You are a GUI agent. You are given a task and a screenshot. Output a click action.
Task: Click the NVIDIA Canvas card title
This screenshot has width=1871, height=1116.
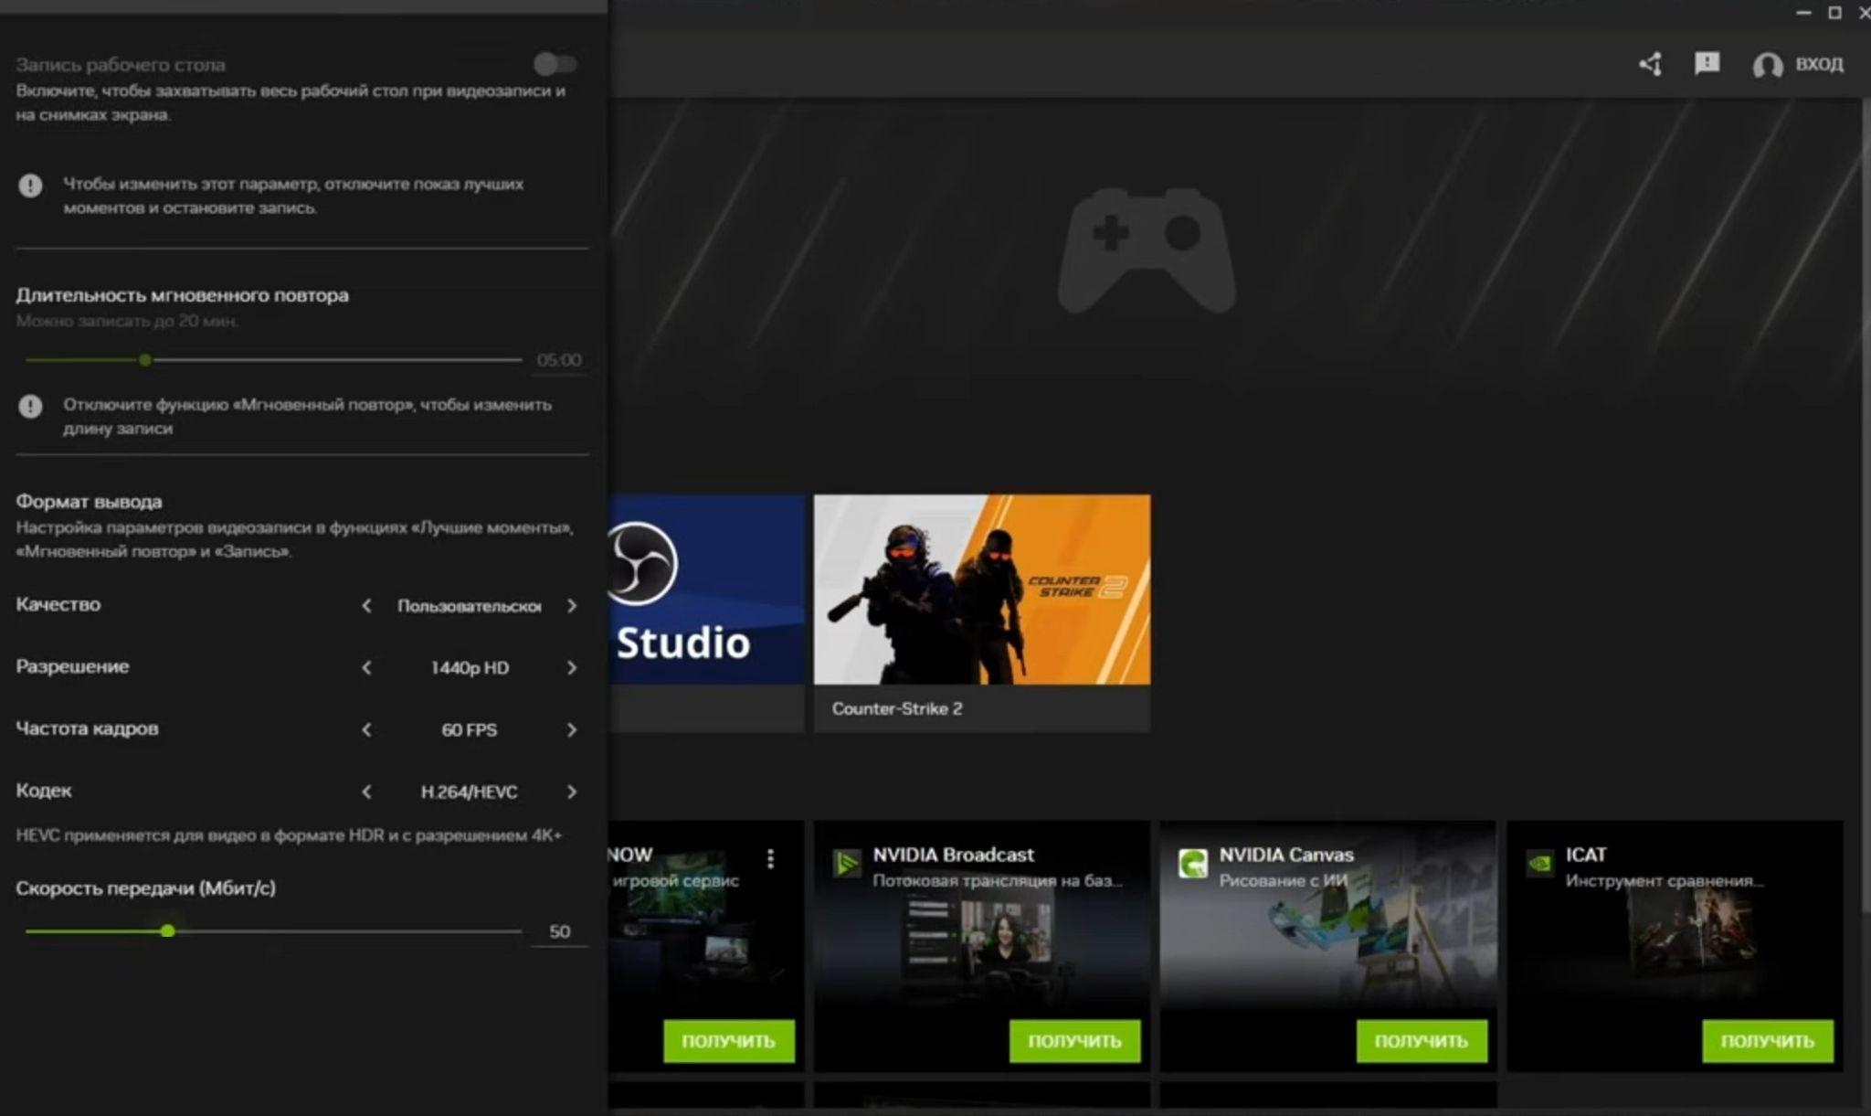click(x=1286, y=855)
